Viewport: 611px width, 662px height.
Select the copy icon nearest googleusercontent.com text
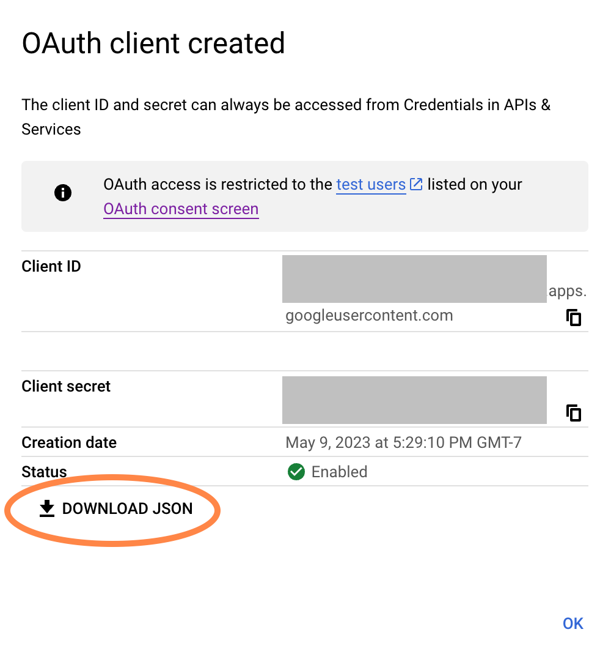[573, 318]
